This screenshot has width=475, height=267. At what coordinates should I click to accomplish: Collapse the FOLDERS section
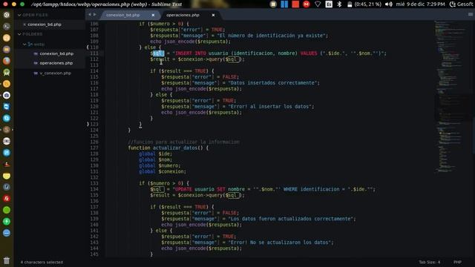[x=19, y=34]
